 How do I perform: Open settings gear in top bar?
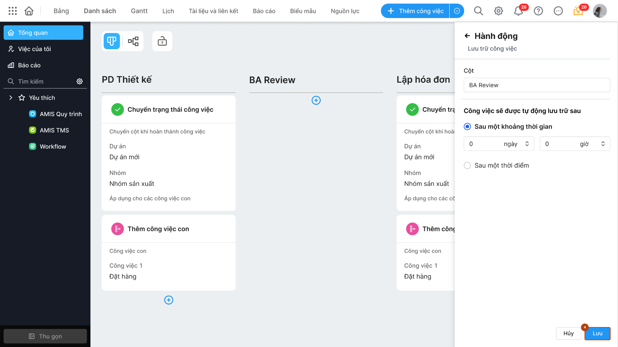(499, 11)
